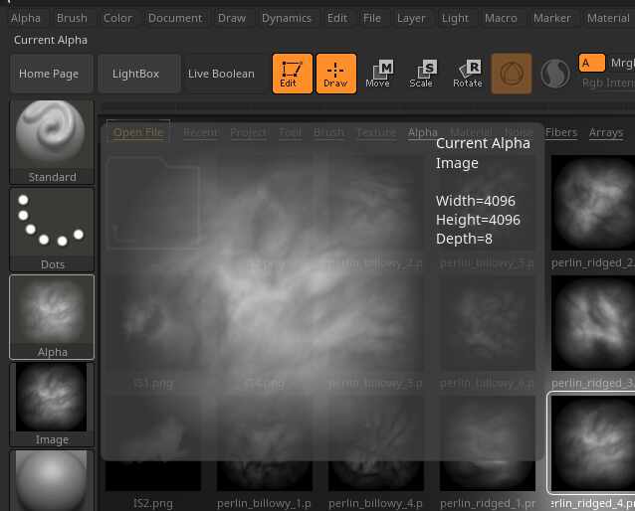Open the Macro menu
Viewport: 635px width, 511px height.
point(501,18)
